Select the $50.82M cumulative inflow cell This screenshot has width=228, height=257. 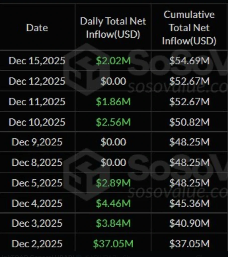[x=189, y=122]
